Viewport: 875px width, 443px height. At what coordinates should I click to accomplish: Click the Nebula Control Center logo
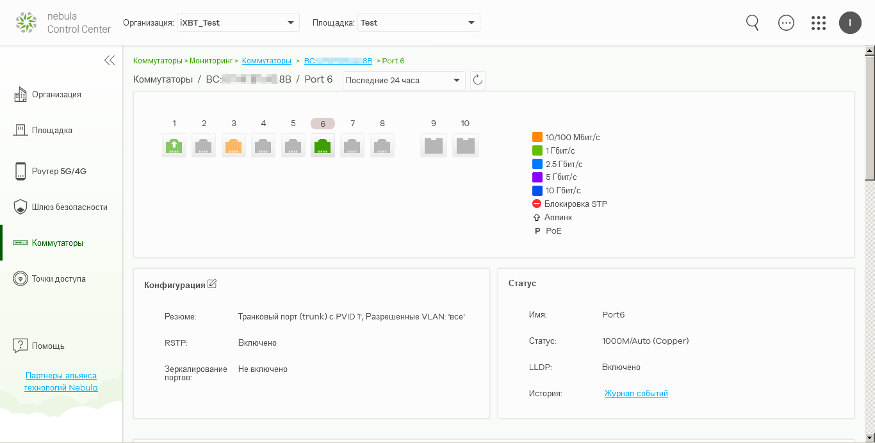[63, 22]
